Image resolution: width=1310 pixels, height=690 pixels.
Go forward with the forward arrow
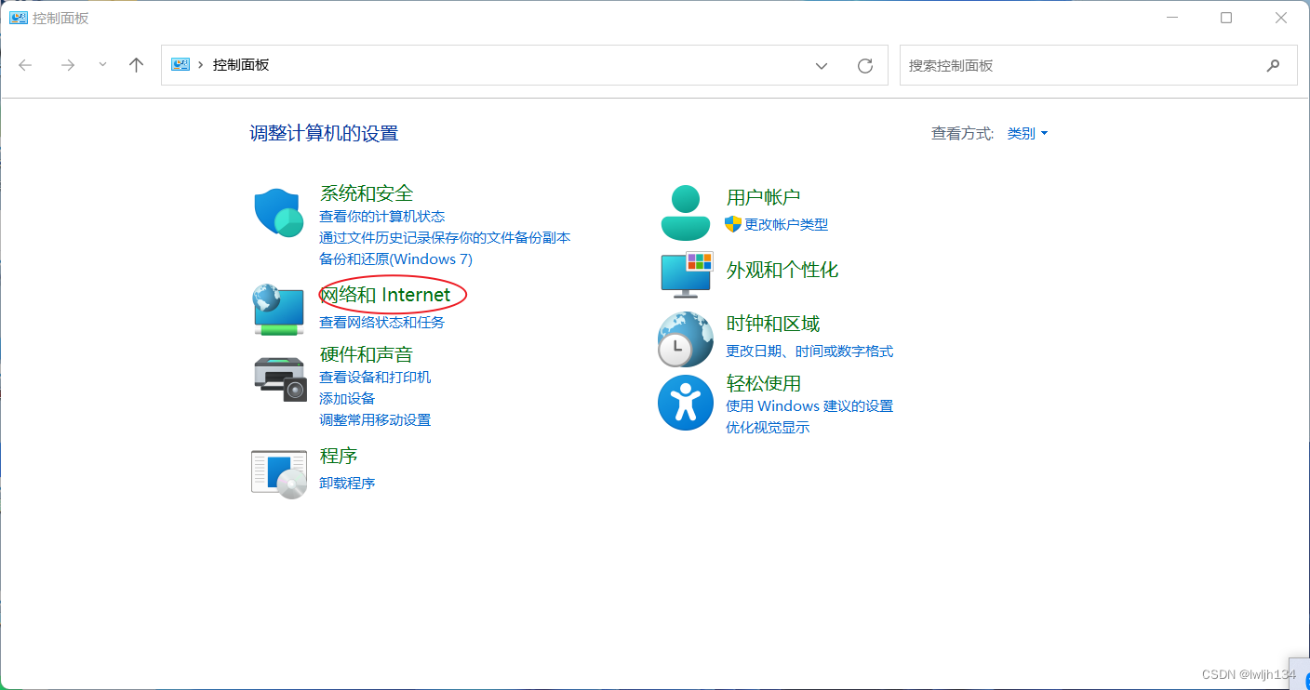click(67, 65)
